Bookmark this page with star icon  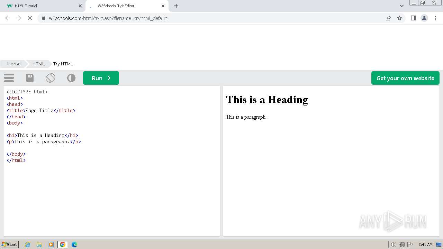click(399, 18)
